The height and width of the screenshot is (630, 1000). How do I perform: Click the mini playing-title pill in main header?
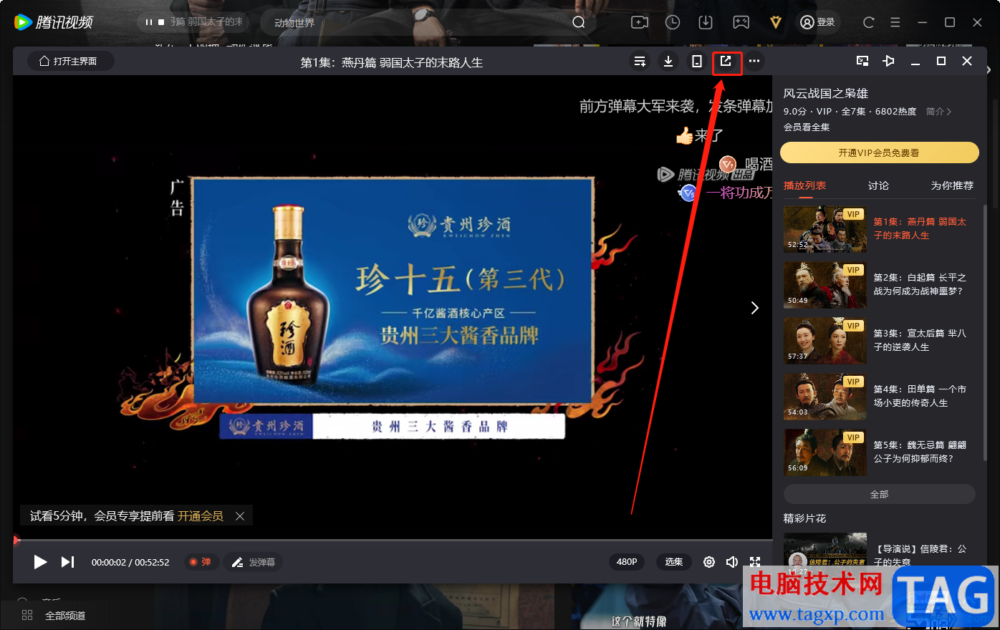195,22
